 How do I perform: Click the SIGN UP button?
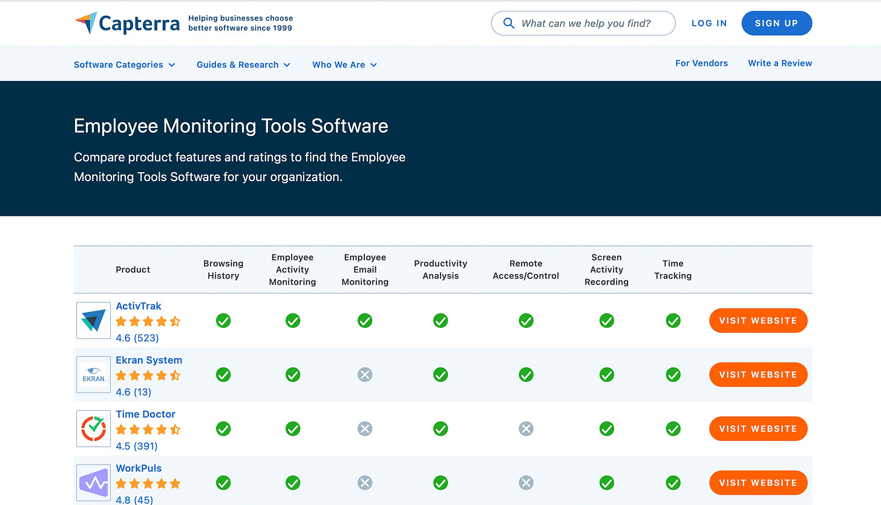(x=777, y=23)
